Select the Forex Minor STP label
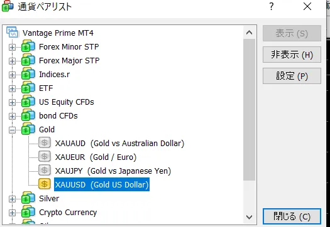330x227 pixels. click(x=69, y=46)
